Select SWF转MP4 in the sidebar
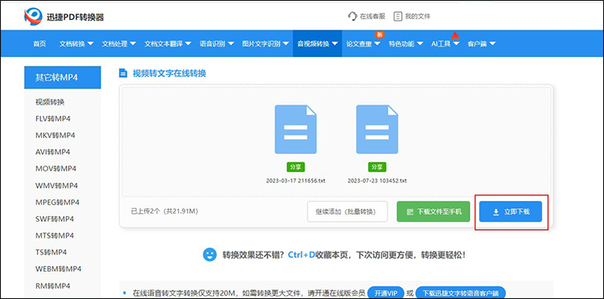This screenshot has width=604, height=299. (x=55, y=219)
